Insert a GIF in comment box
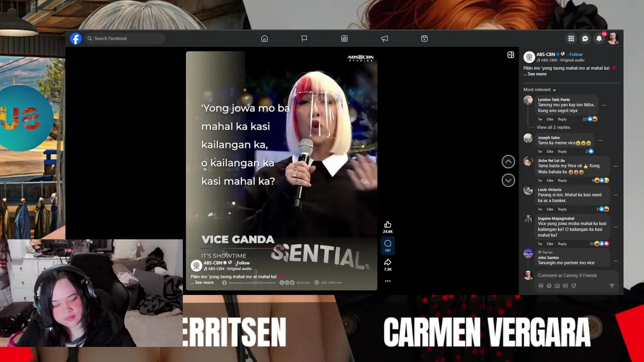Viewport: 644px width, 362px height. (565, 286)
